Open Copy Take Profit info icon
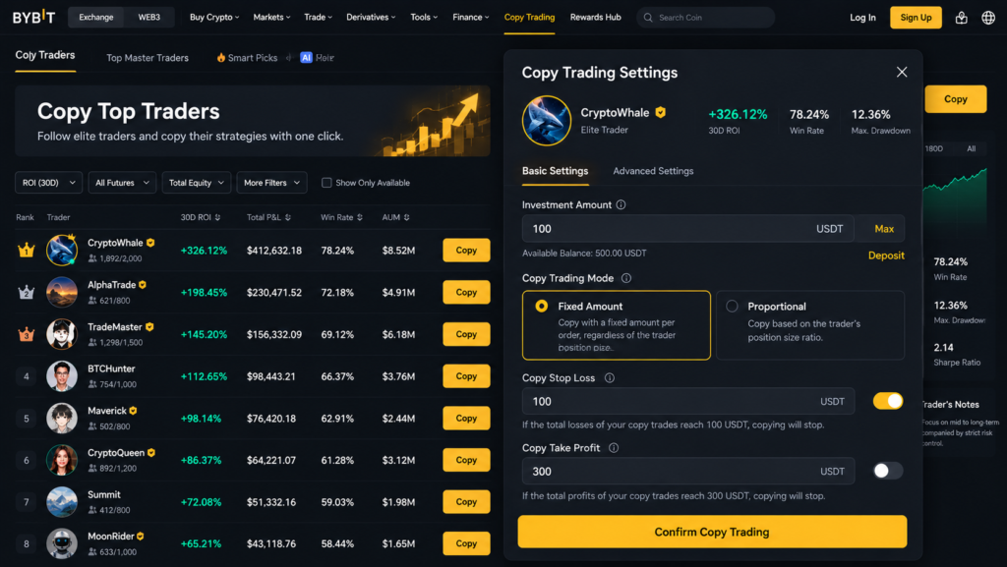This screenshot has width=1007, height=567. (x=614, y=448)
